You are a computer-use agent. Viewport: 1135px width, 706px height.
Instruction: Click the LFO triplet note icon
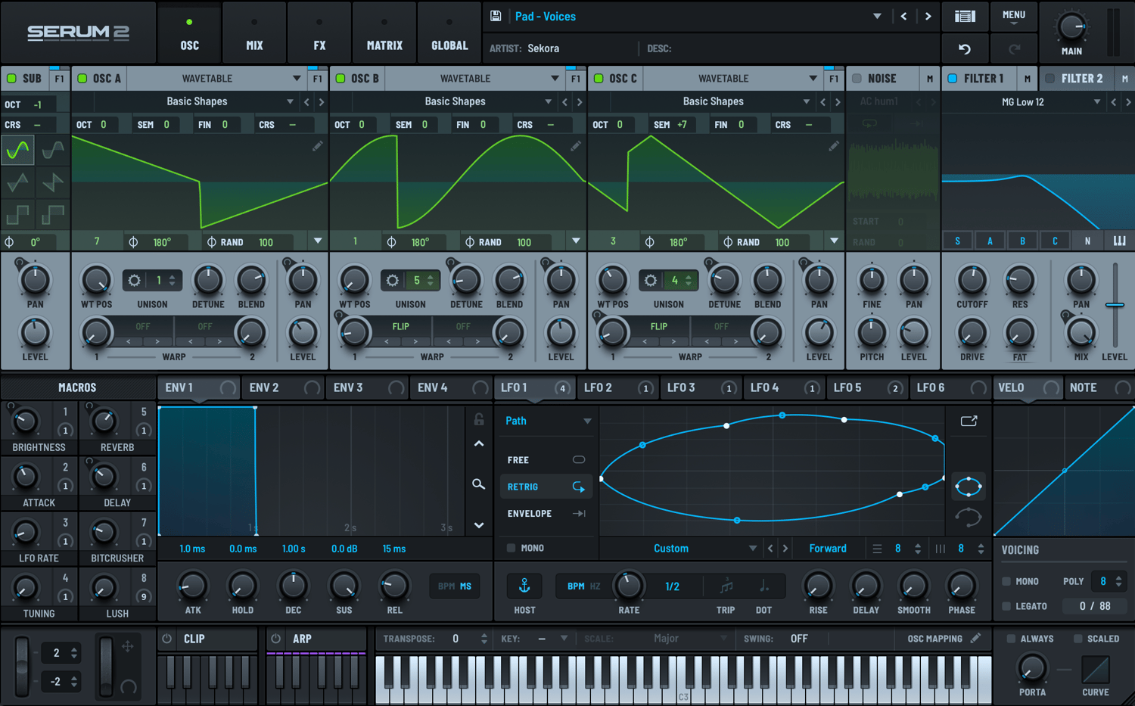click(726, 586)
